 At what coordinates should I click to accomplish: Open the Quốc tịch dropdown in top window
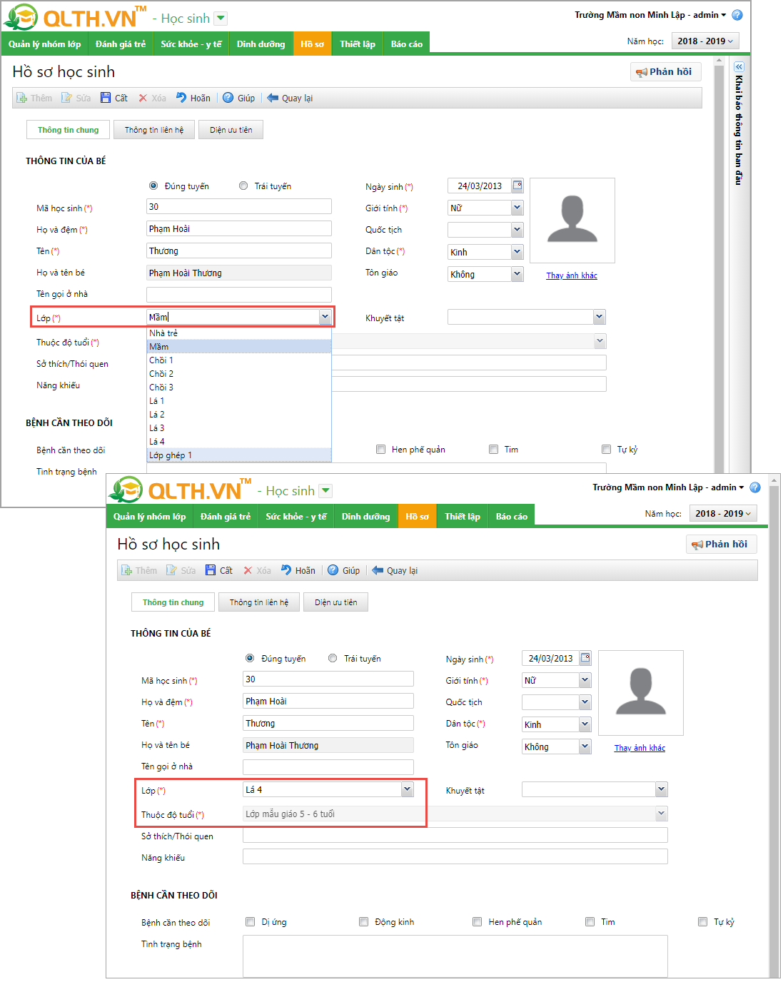click(517, 230)
